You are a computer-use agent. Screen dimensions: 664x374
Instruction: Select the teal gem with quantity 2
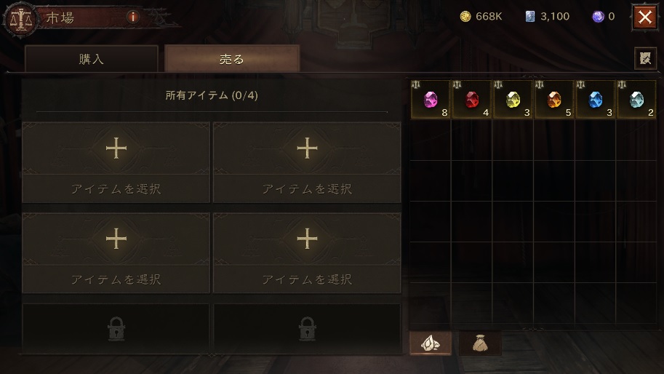click(x=636, y=100)
